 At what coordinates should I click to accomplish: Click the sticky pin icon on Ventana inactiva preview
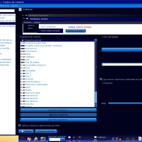click(x=26, y=15)
